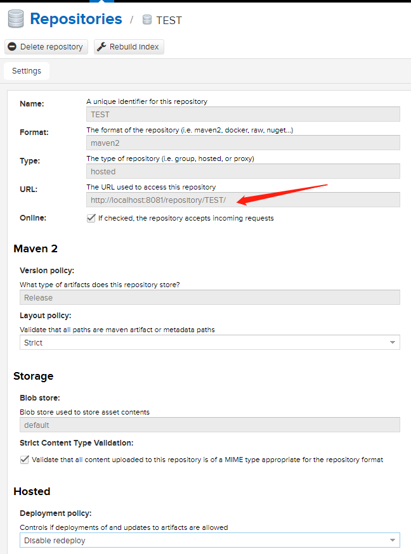Click the Format field showing maven2
The width and height of the screenshot is (411, 554).
pos(243,143)
